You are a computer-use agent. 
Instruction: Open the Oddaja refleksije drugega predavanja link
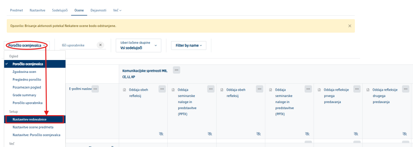pyautogui.click(x=385, y=96)
